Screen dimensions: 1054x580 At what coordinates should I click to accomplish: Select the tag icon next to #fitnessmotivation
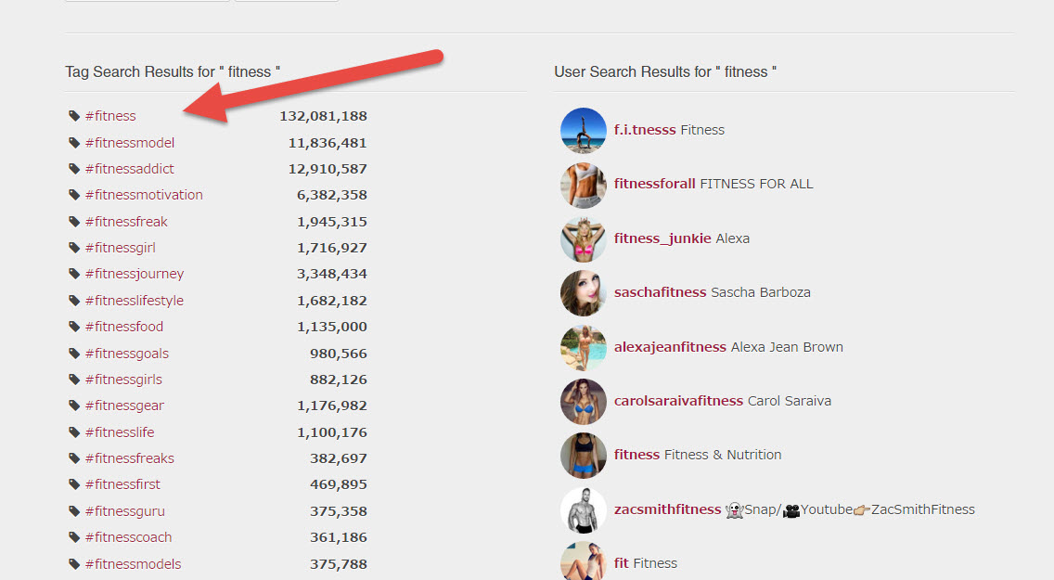(x=73, y=195)
